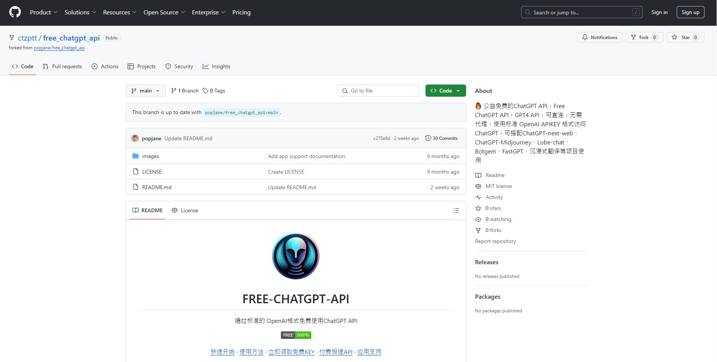Open the Create LICENSE commit
The width and height of the screenshot is (717, 362).
pyautogui.click(x=286, y=172)
